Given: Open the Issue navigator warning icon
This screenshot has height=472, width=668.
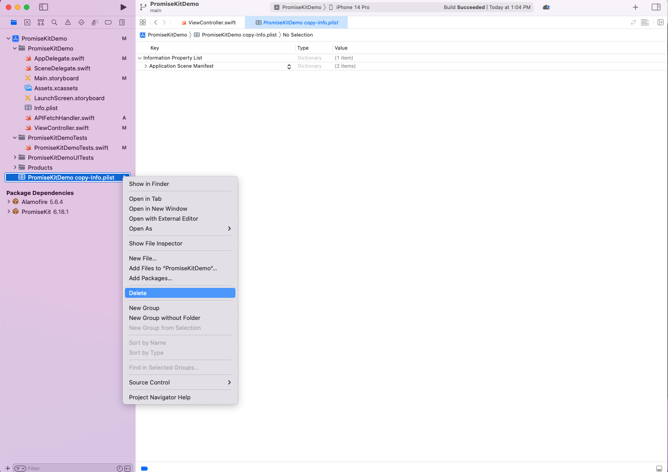Looking at the screenshot, I should click(x=68, y=22).
